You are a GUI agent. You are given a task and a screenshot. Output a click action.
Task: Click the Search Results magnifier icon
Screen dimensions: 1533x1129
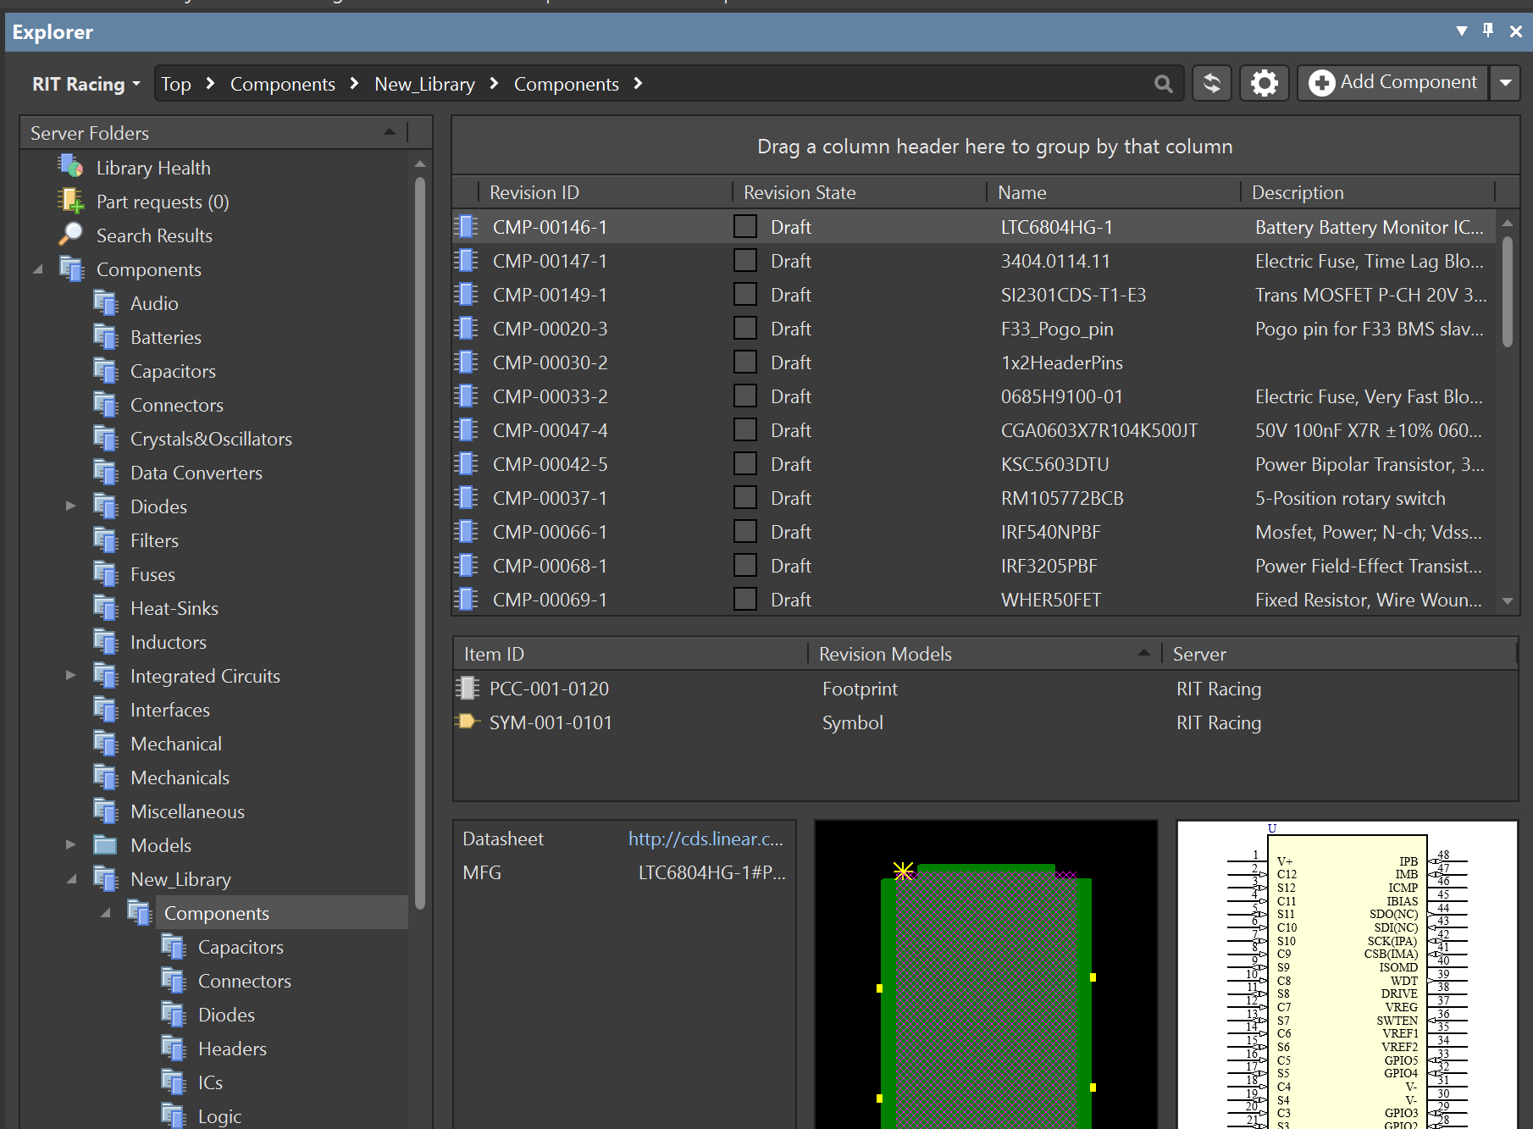(70, 235)
